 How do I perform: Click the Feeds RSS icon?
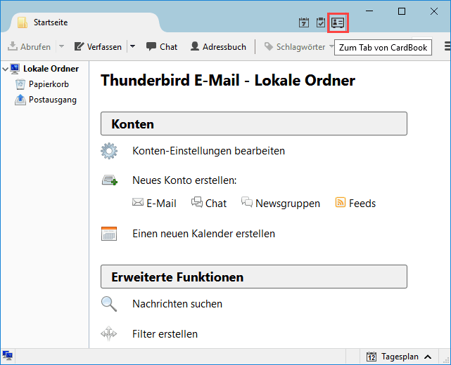pos(341,202)
